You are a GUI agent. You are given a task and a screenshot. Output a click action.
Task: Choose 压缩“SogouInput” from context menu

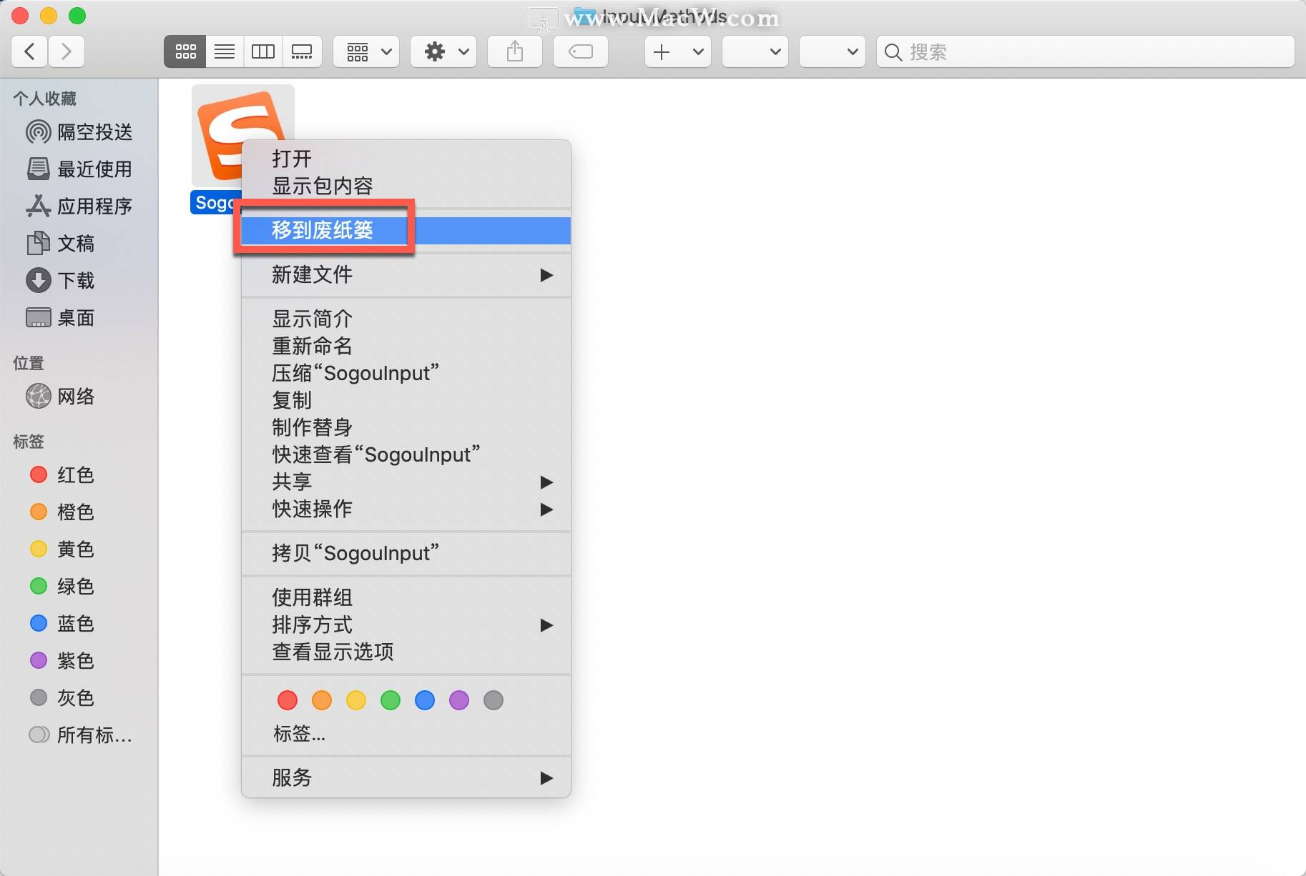point(406,373)
